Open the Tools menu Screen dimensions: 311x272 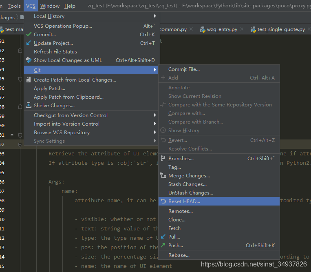[x=14, y=6]
